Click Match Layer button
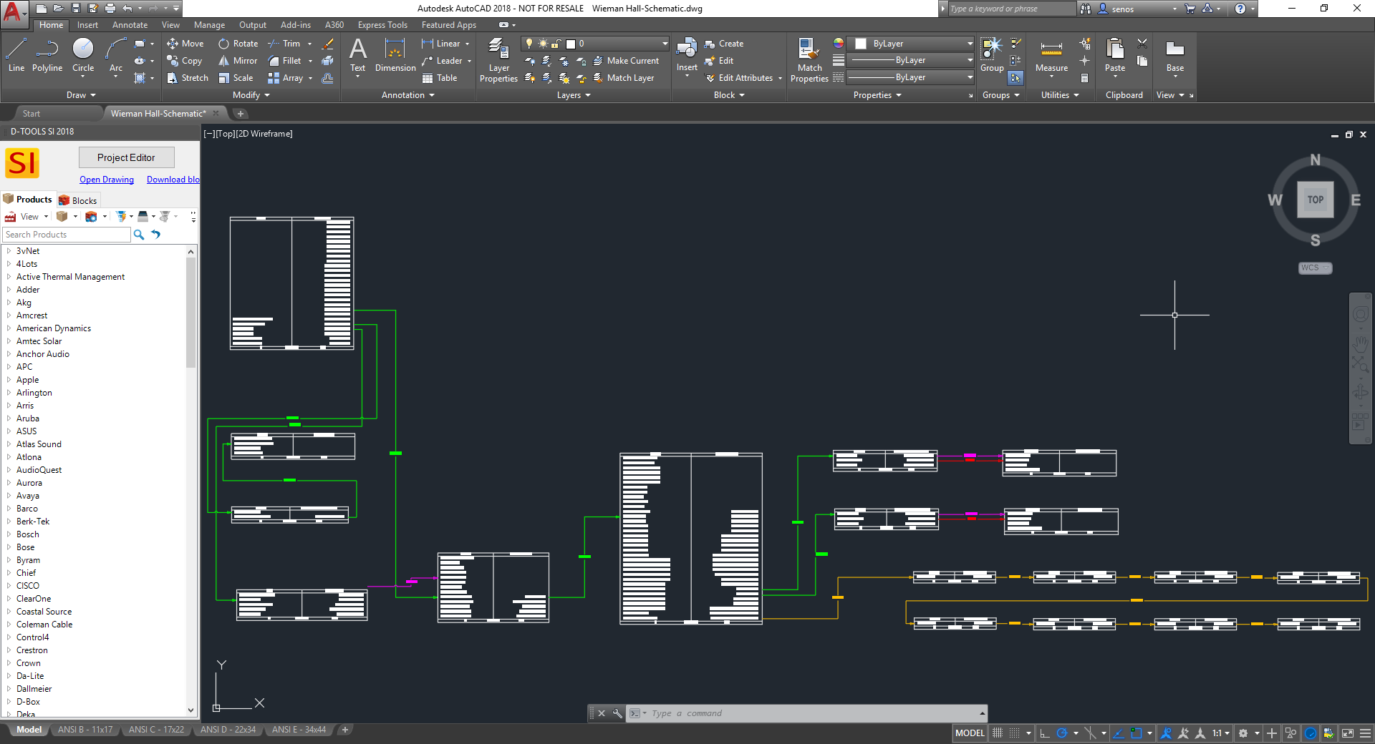 (x=623, y=78)
